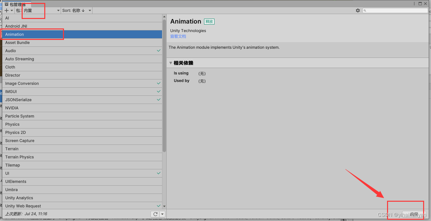
Task: Open the add package dropdown arrow
Action: coord(12,10)
